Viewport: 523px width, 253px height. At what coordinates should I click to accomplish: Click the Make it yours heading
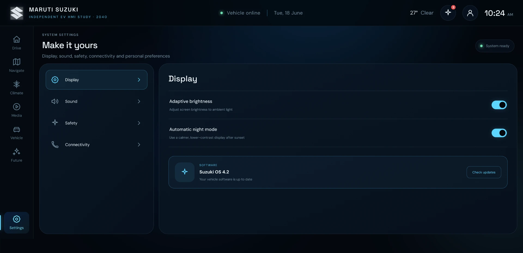tap(70, 45)
